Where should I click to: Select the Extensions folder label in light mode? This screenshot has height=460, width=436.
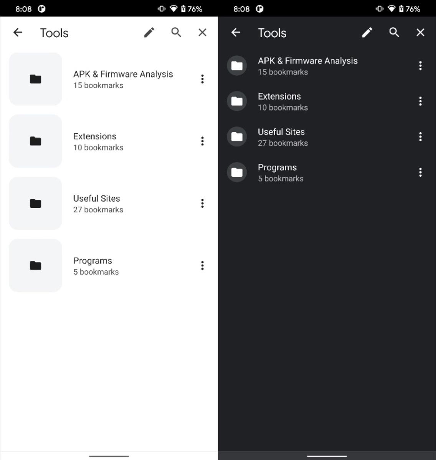pyautogui.click(x=94, y=136)
